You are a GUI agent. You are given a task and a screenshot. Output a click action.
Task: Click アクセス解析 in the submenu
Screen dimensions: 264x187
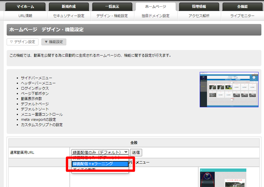point(199,16)
